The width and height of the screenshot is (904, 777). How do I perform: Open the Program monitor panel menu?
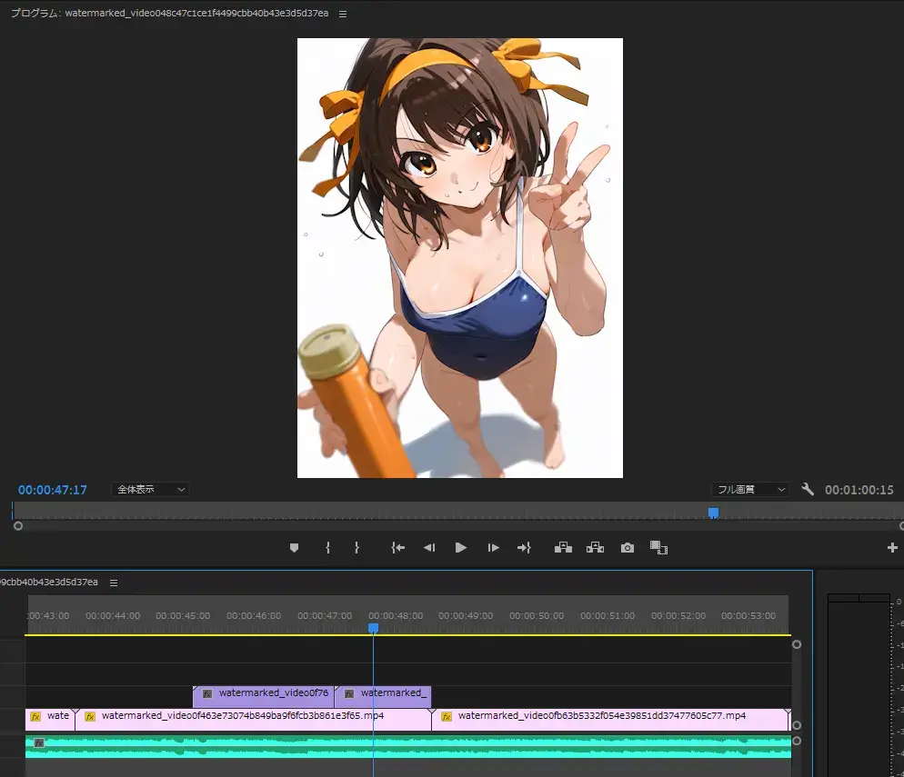(343, 14)
